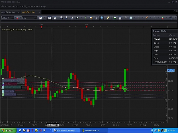
Task: Open the Help menu
Action: point(43,7)
